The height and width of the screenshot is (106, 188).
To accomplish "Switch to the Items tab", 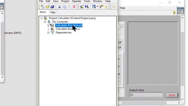I will coord(43,12).
